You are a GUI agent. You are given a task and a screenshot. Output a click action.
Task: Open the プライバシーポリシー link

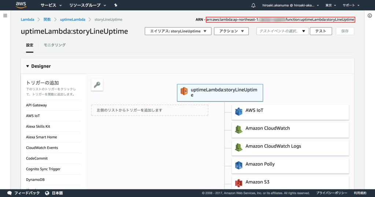click(x=332, y=193)
